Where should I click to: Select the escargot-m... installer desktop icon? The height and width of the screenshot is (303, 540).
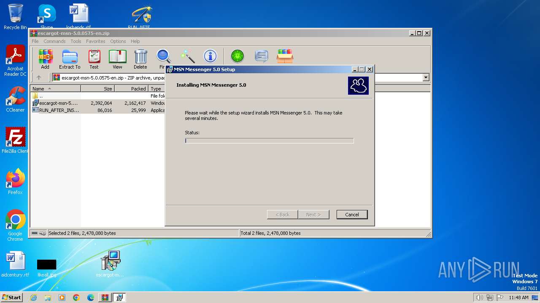[x=110, y=264]
